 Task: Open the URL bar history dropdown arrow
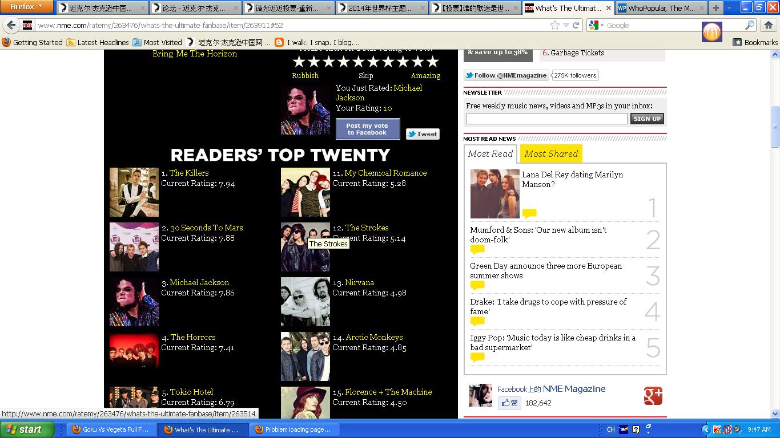point(566,25)
